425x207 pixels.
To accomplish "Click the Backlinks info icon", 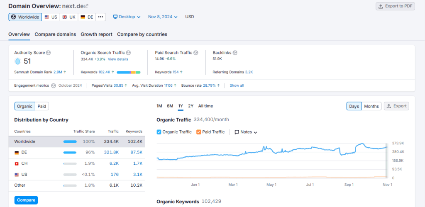I will tap(235, 53).
